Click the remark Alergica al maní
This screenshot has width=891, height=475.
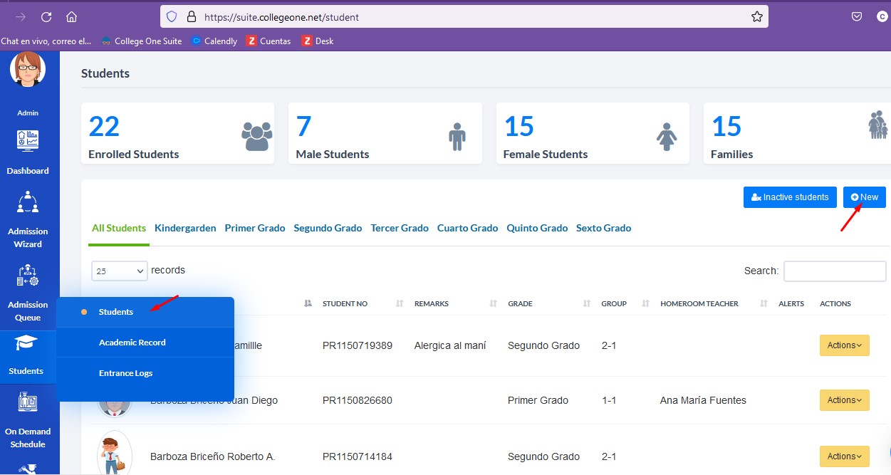[450, 345]
